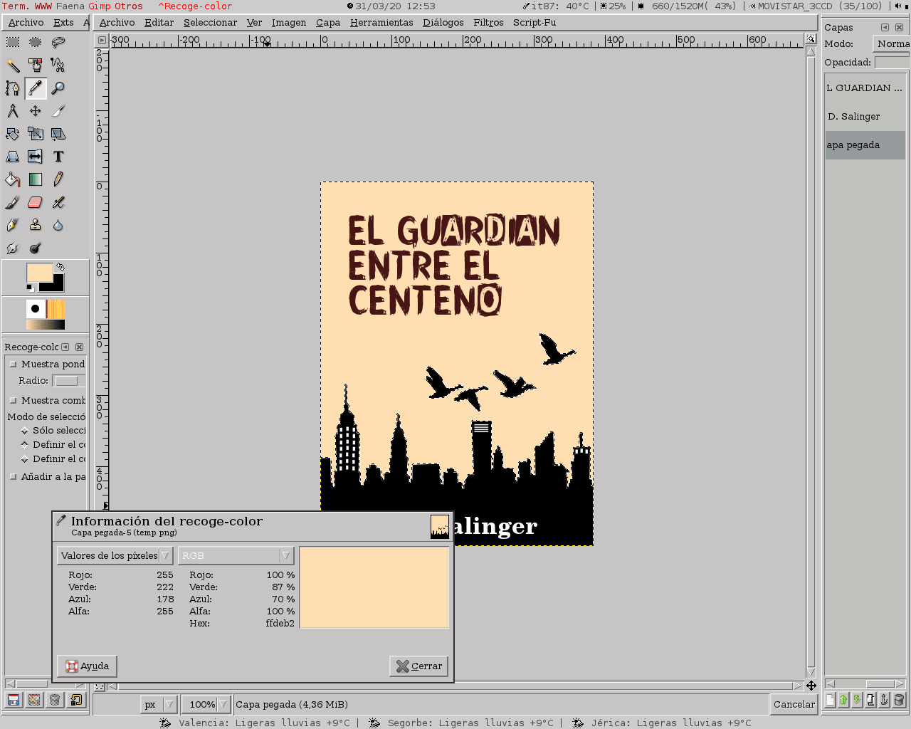Choose first Definir el color radio option
Screen dimensions: 911x729
(24, 445)
